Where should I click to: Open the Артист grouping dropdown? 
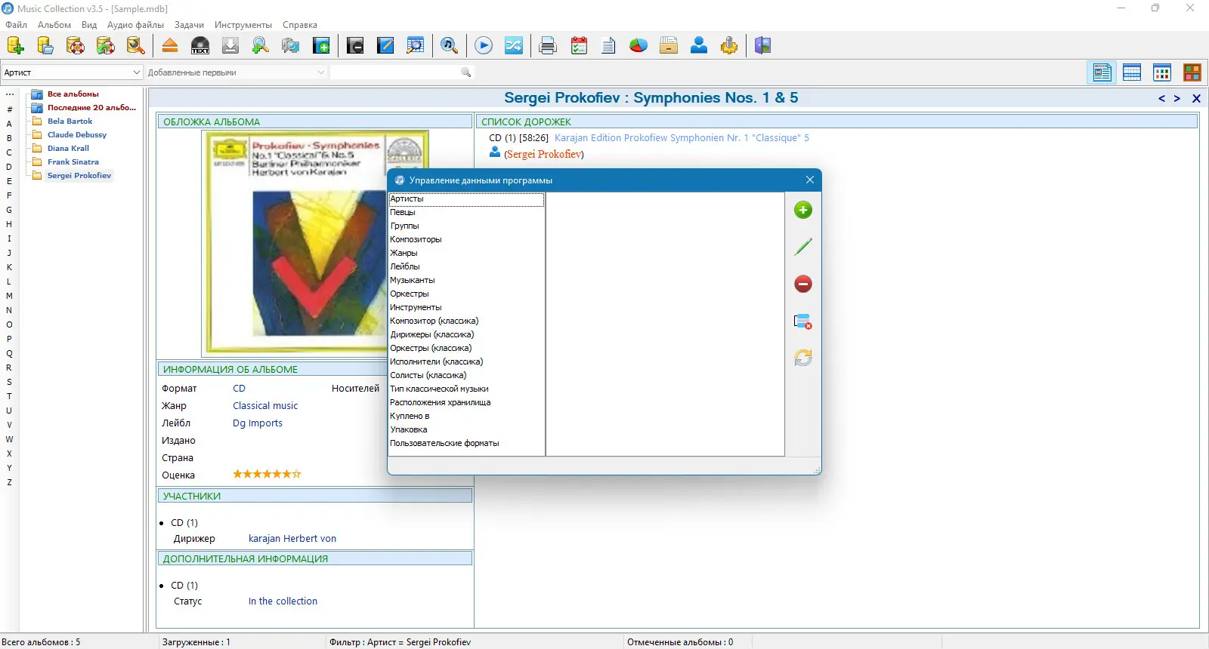click(72, 72)
